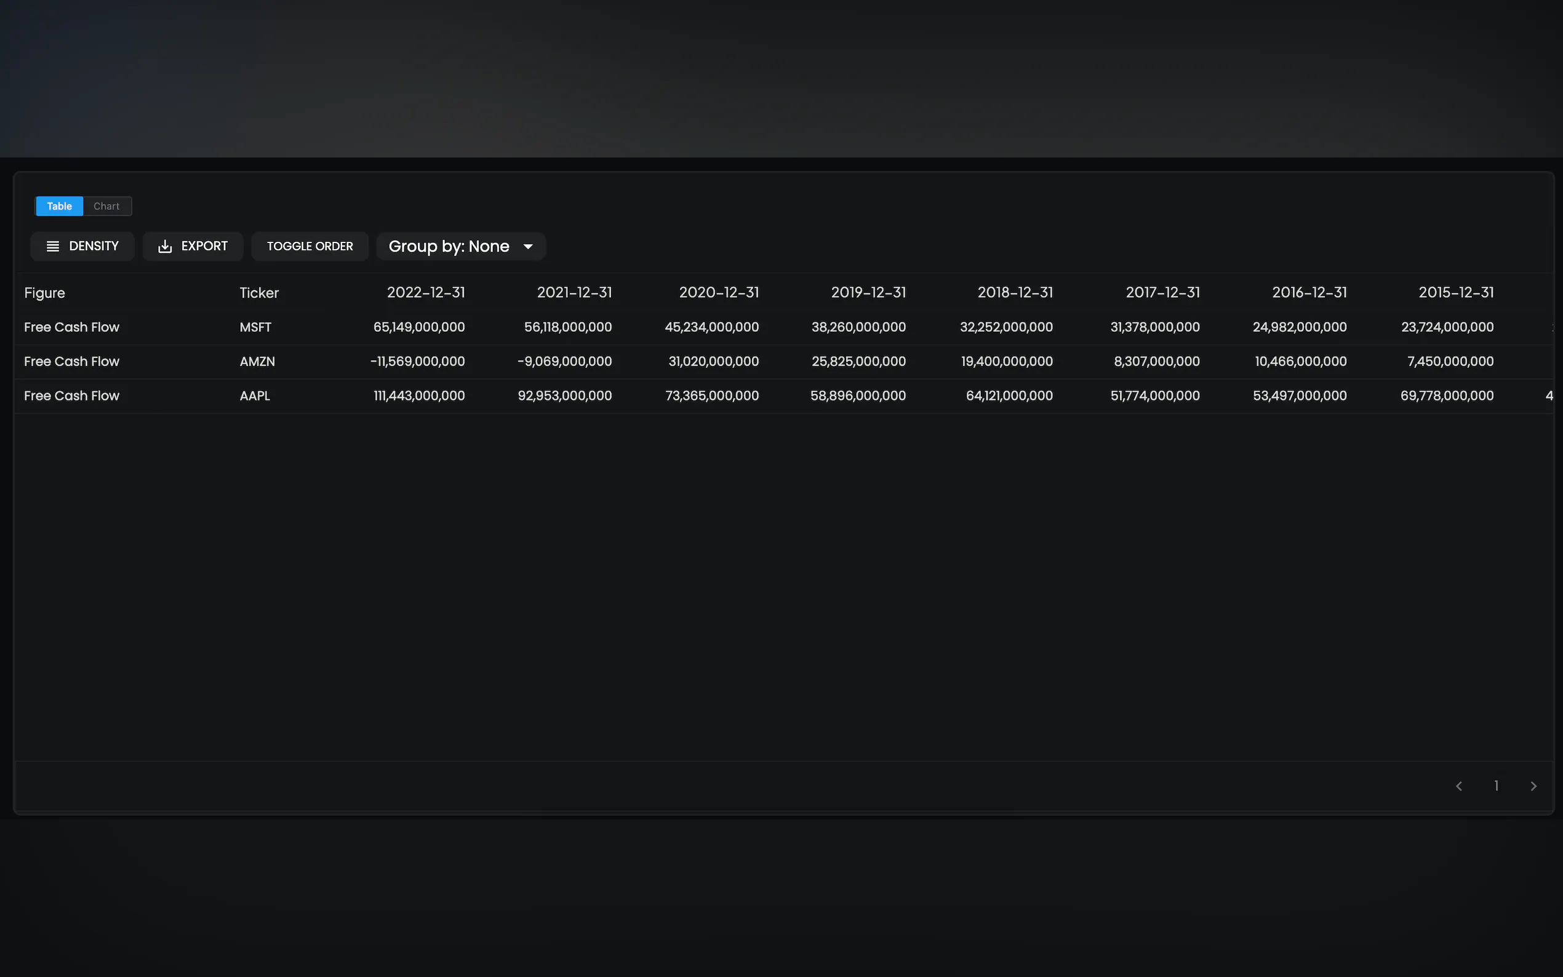The image size is (1563, 977).
Task: Click the 2019-12-31 column header
Action: click(868, 293)
